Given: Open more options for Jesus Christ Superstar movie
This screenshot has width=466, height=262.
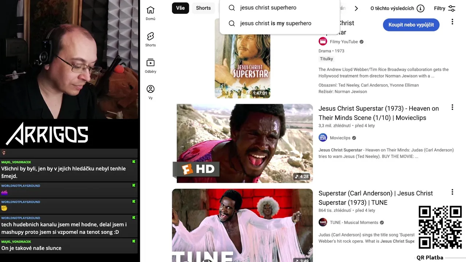Looking at the screenshot, I should 452,22.
